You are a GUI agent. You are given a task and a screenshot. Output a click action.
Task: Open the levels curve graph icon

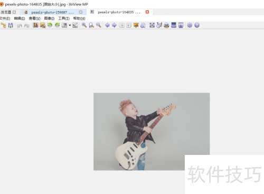click(75, 25)
